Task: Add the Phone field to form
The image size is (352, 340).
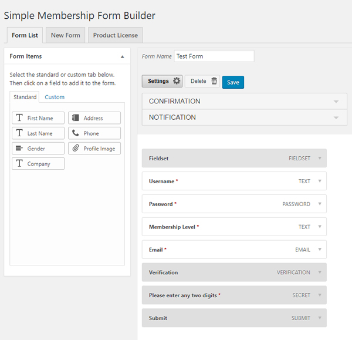Action: 94,133
